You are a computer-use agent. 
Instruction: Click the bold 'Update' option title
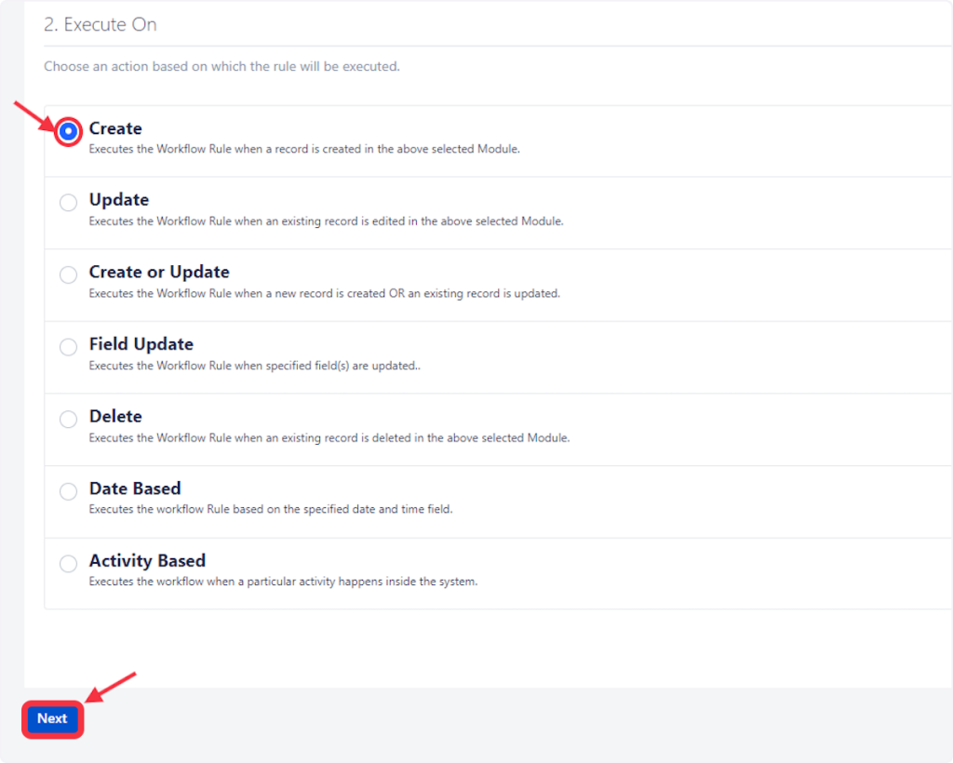119,200
